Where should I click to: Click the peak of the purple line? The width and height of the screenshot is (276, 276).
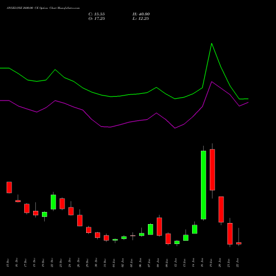coord(212,82)
